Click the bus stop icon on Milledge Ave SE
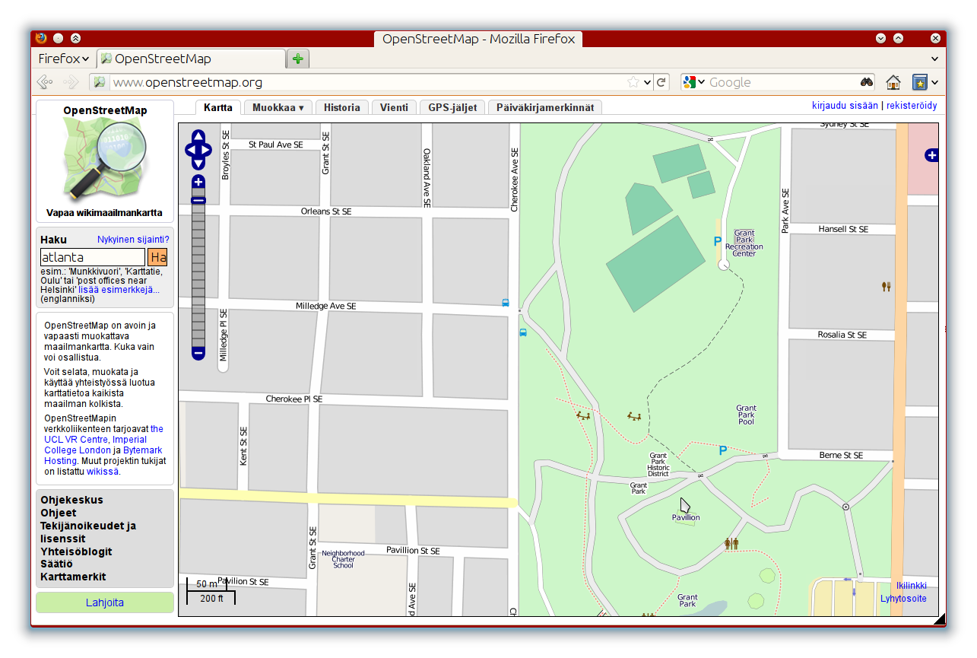 coord(506,302)
